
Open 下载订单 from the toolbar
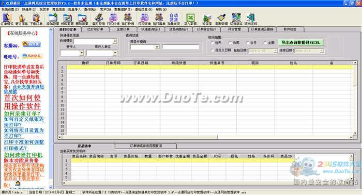click(x=36, y=19)
